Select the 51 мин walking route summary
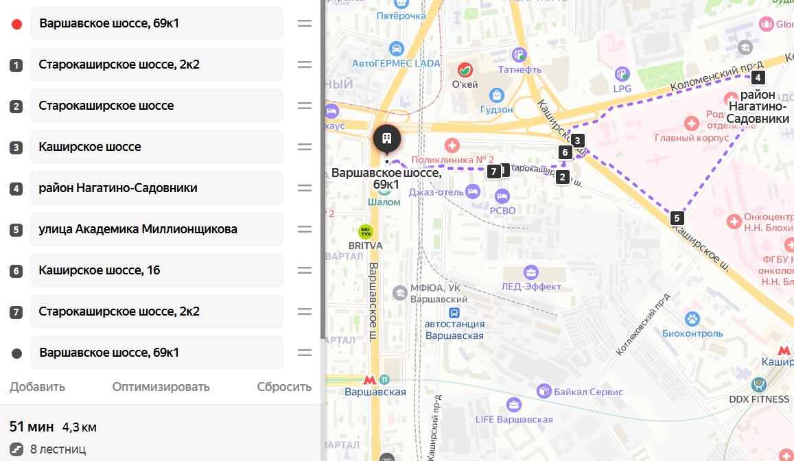 53,427
